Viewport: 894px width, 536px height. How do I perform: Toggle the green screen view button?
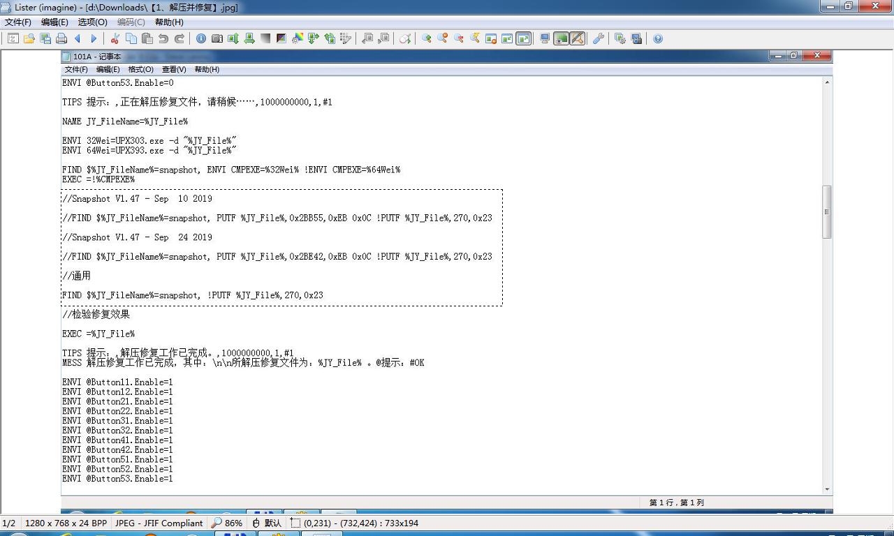(x=561, y=38)
